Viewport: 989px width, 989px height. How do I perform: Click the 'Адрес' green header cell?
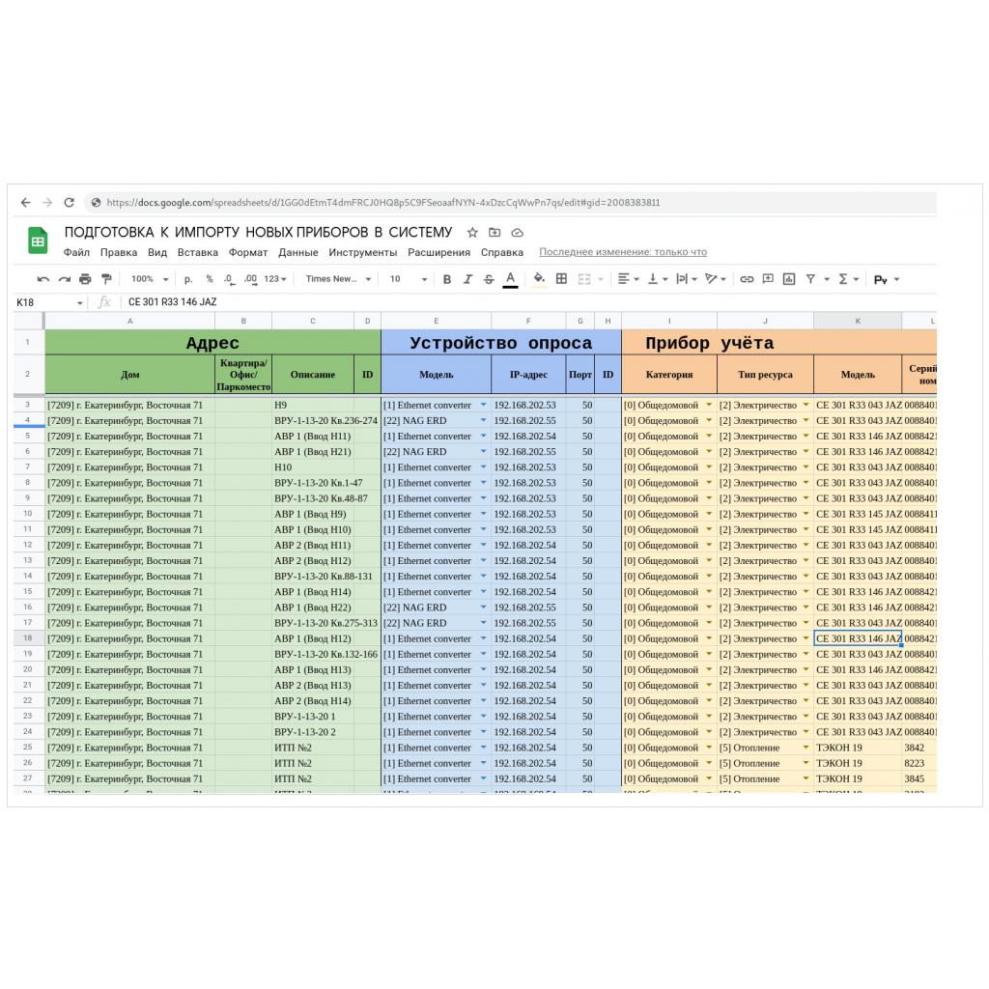212,343
